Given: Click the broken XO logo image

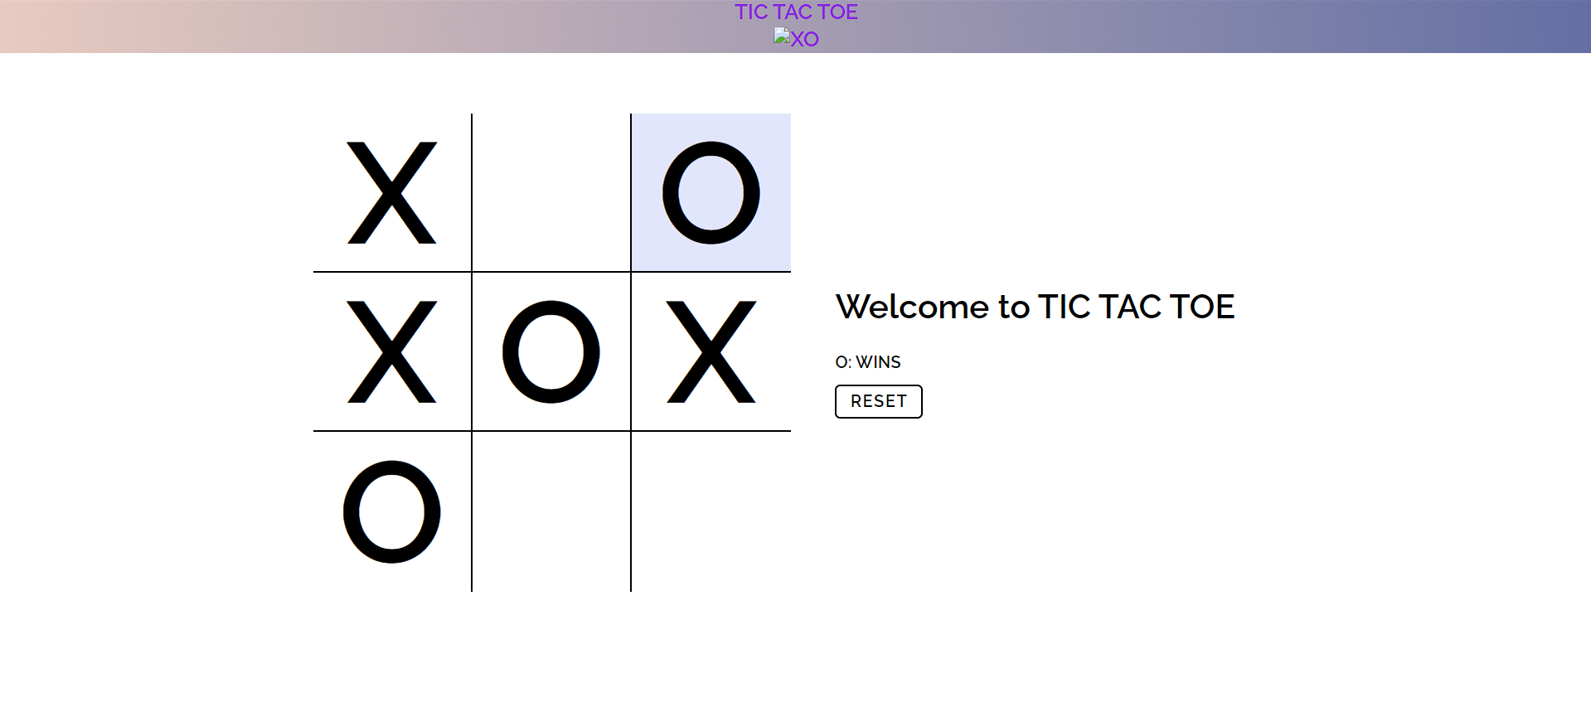Looking at the screenshot, I should (x=796, y=38).
